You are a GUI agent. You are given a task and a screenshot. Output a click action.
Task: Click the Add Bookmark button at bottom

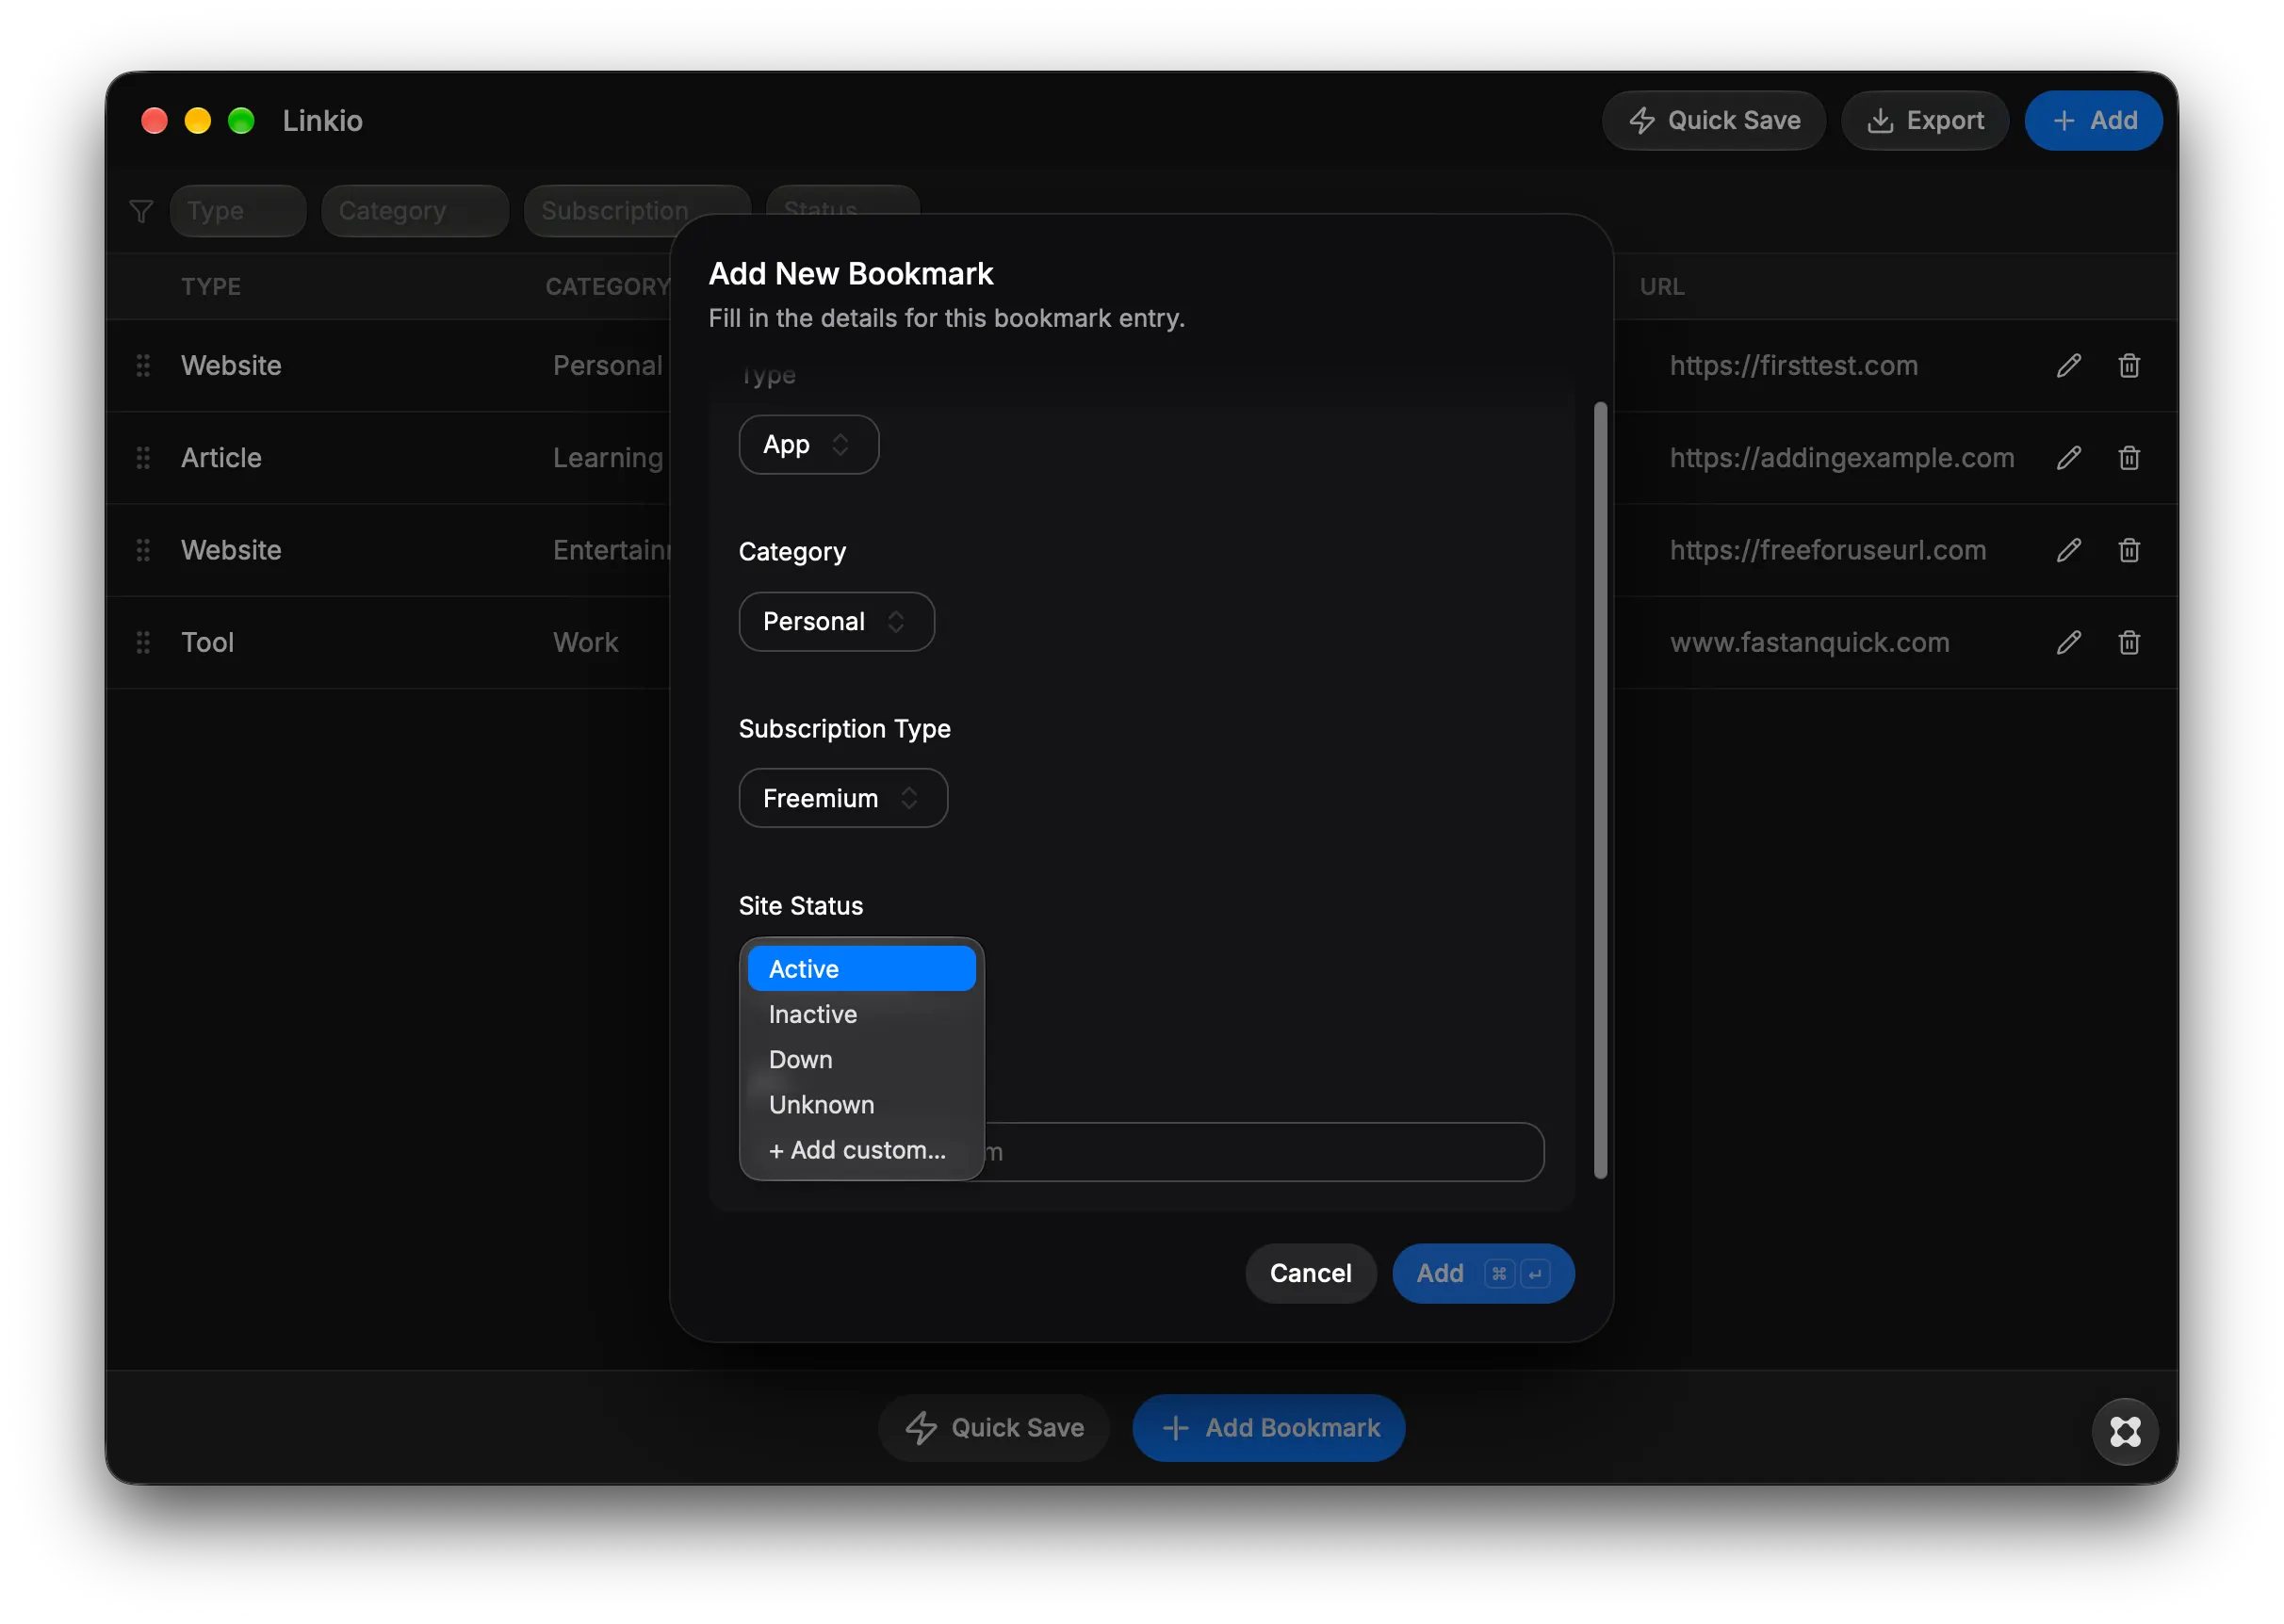click(x=1268, y=1427)
